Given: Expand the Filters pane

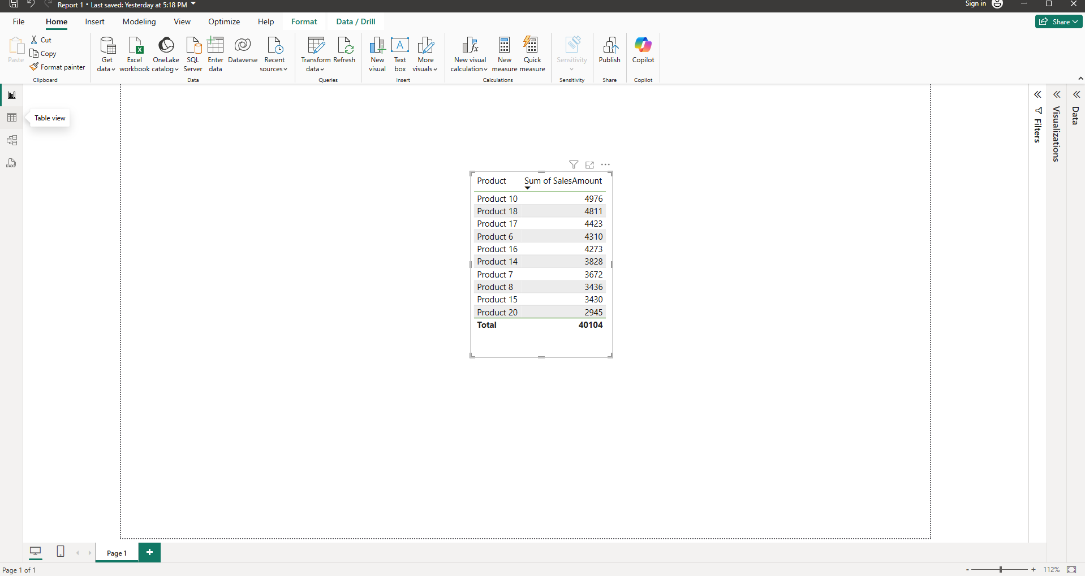Looking at the screenshot, I should 1037,94.
